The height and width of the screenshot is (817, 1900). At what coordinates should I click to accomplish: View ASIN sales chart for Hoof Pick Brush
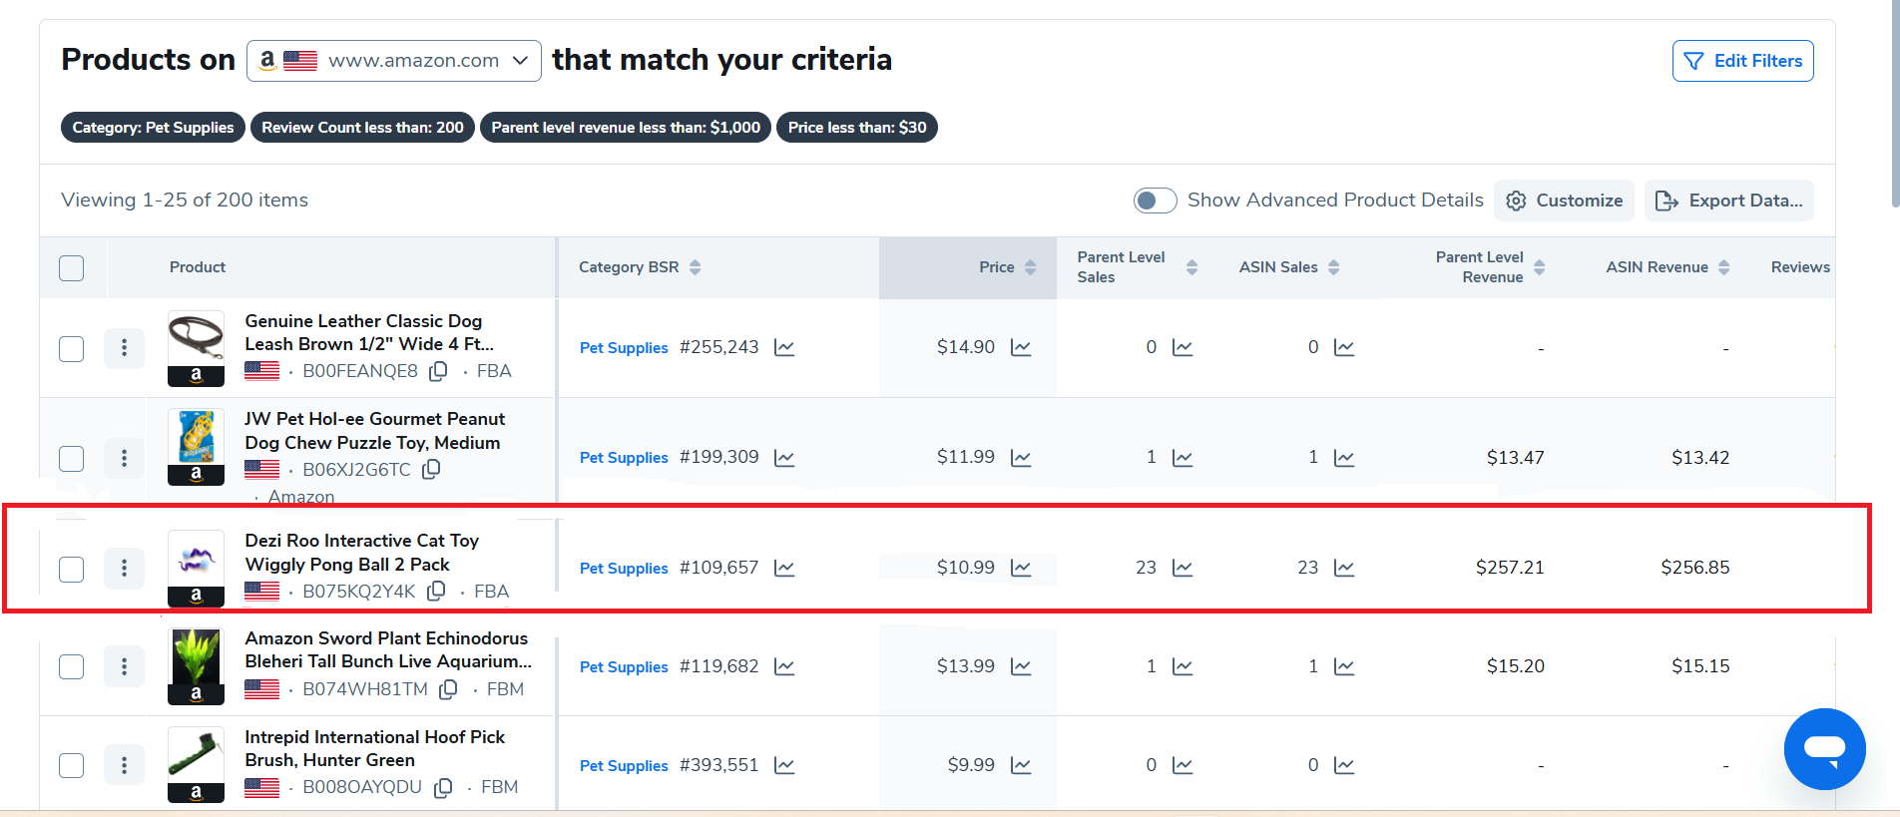click(1344, 765)
